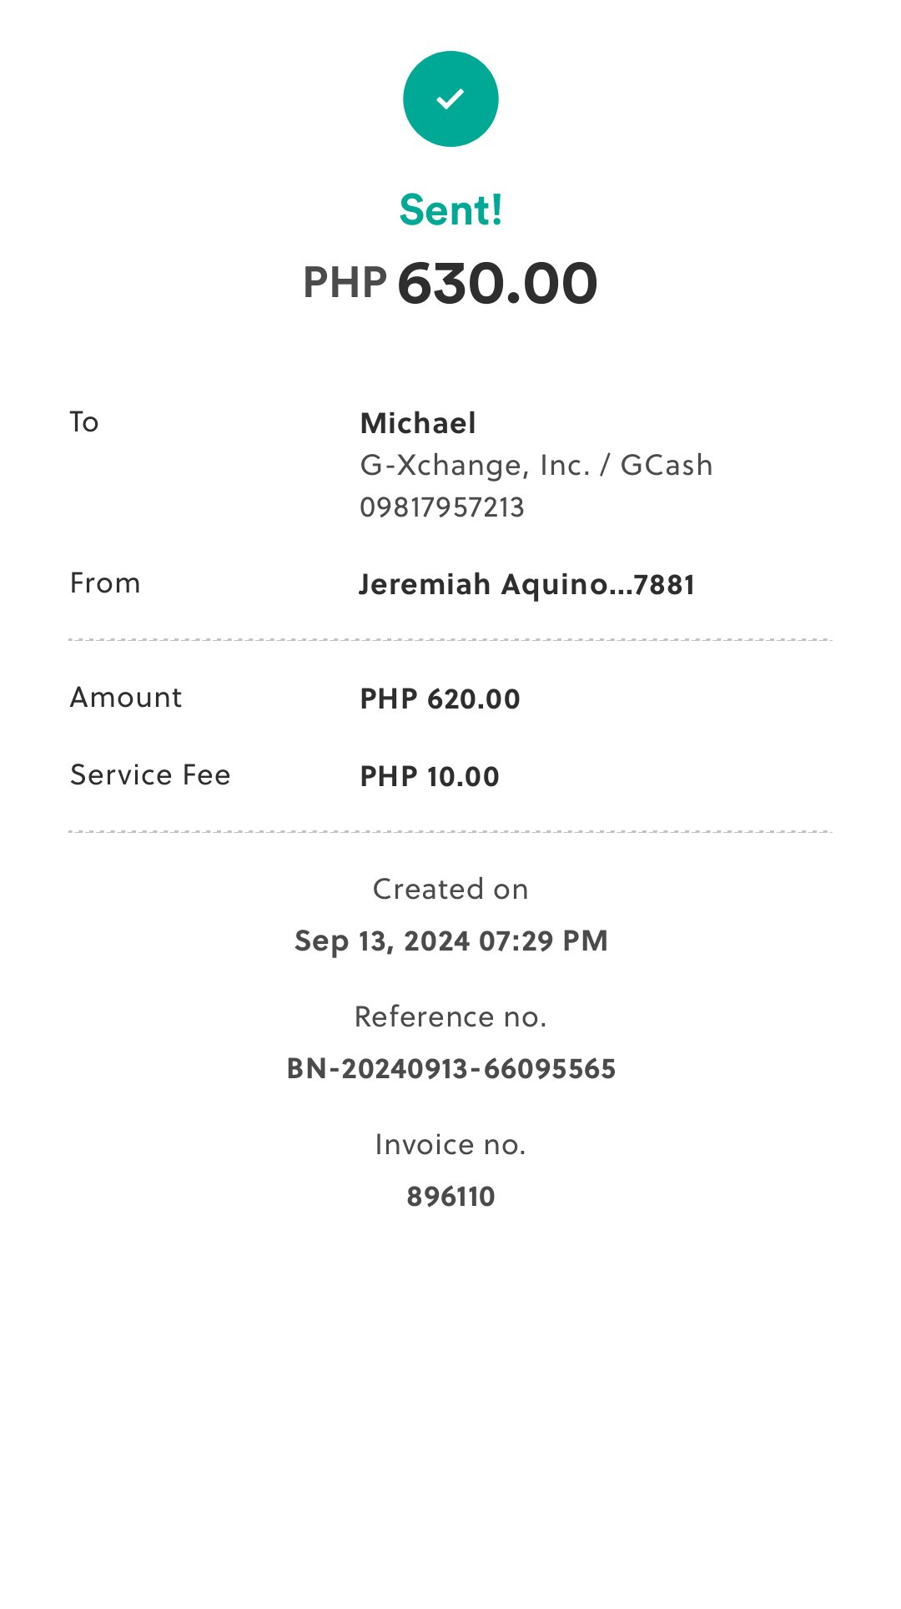The width and height of the screenshot is (901, 1609).
Task: Select the PHP 10.00 service fee value
Action: click(x=430, y=777)
